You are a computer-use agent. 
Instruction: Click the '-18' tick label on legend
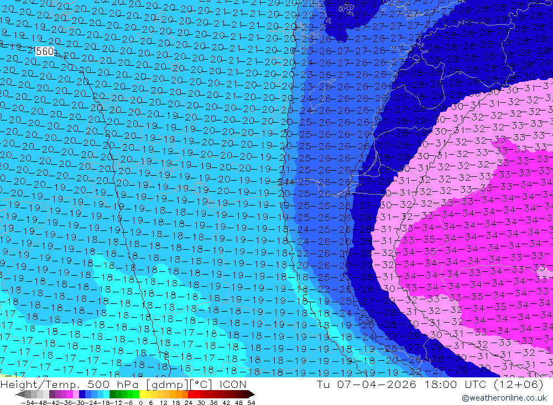[103, 403]
